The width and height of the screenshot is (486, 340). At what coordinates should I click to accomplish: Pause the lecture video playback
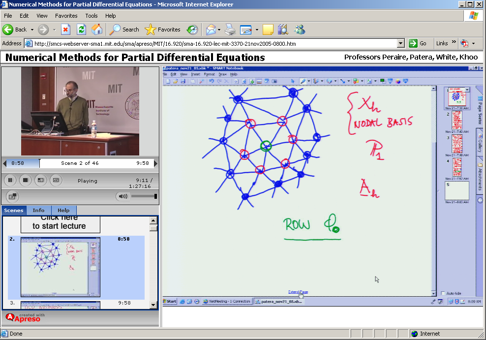[x=10, y=181]
